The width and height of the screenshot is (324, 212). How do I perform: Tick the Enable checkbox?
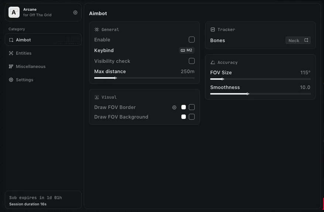click(191, 40)
